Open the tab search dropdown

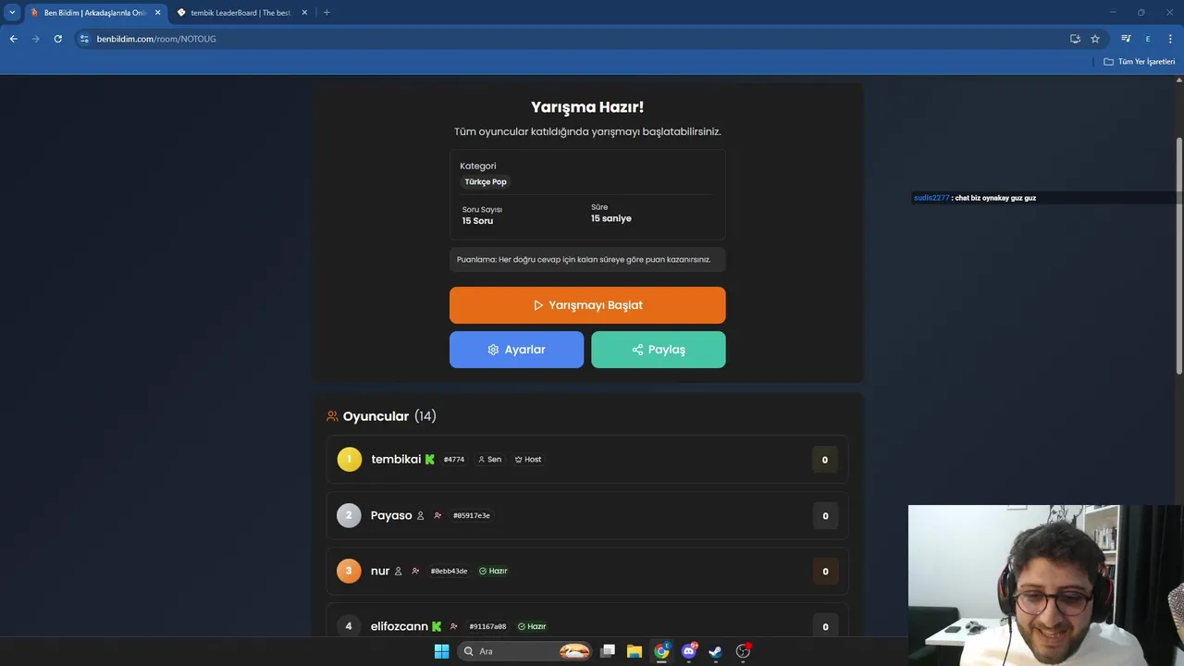point(12,13)
